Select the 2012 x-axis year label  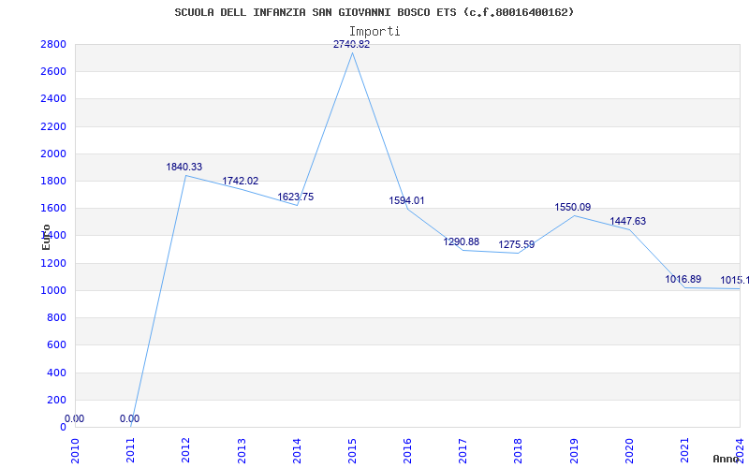click(185, 451)
